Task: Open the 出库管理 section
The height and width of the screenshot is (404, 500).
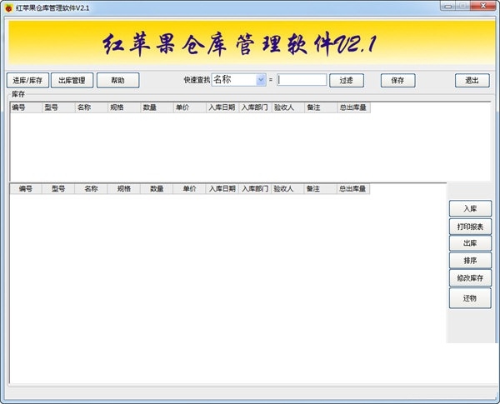Action: coord(72,81)
